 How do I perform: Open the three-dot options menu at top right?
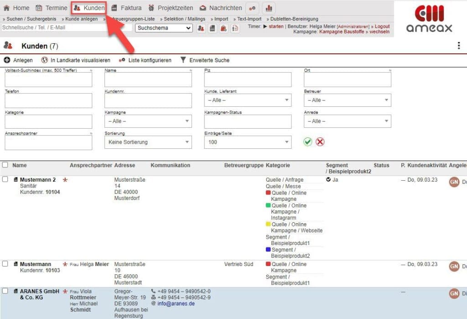[x=459, y=45]
